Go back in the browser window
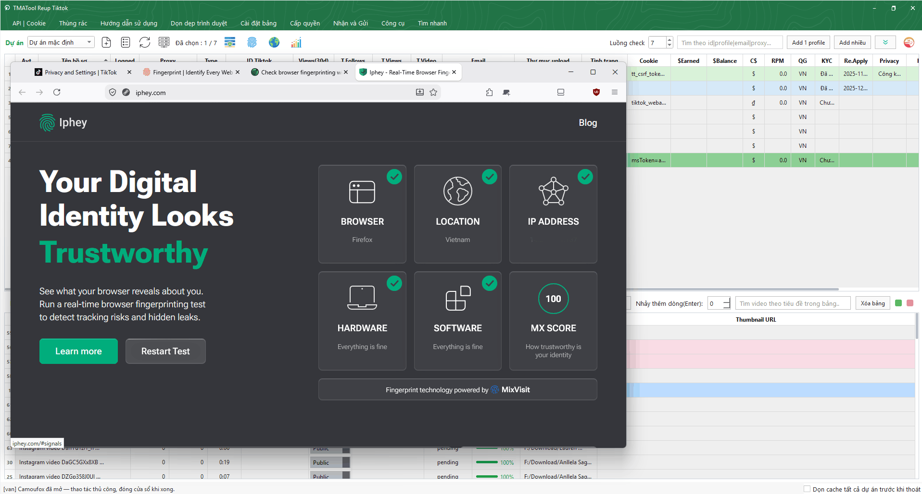 coord(22,92)
